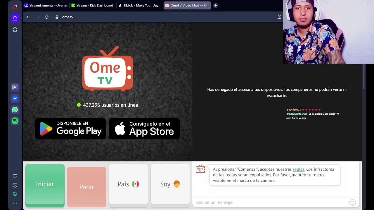Screen dimensions: 374x210
Task: Open a new browser tab
Action: point(215,5)
